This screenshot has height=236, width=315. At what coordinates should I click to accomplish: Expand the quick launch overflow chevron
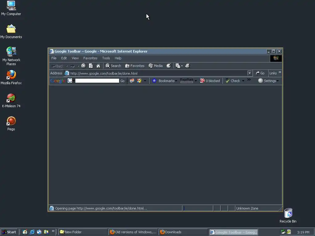[53, 231]
